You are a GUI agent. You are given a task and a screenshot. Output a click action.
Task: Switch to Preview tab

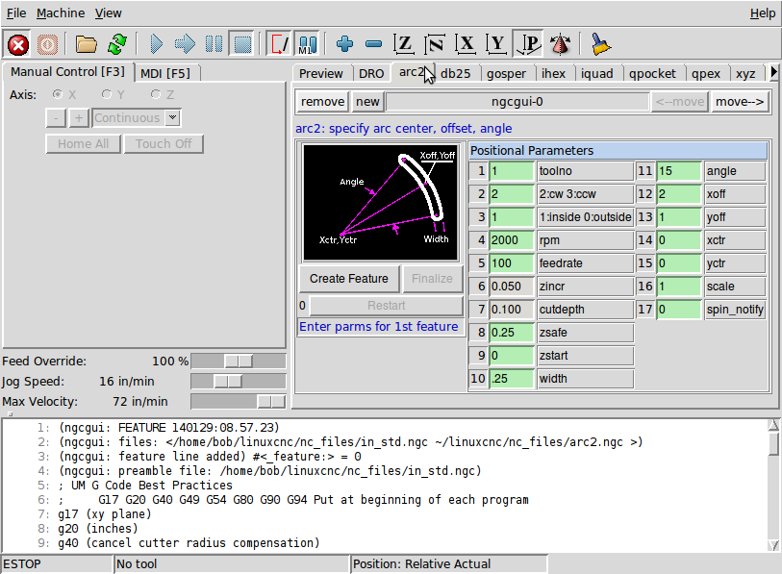(x=320, y=73)
